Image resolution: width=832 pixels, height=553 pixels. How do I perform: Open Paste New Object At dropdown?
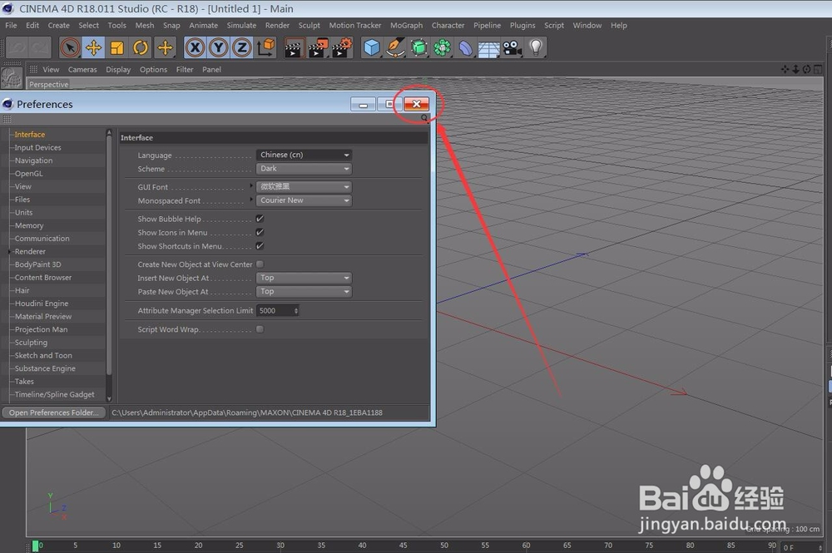(304, 292)
